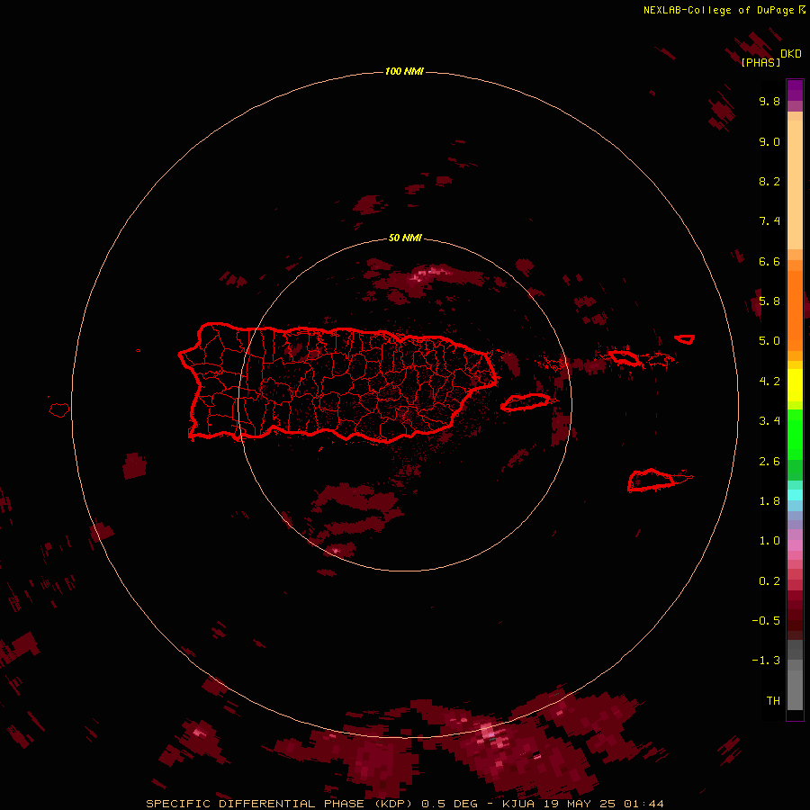Image resolution: width=810 pixels, height=810 pixels.
Task: Click the 6.6 value on the color scale
Action: click(x=769, y=261)
